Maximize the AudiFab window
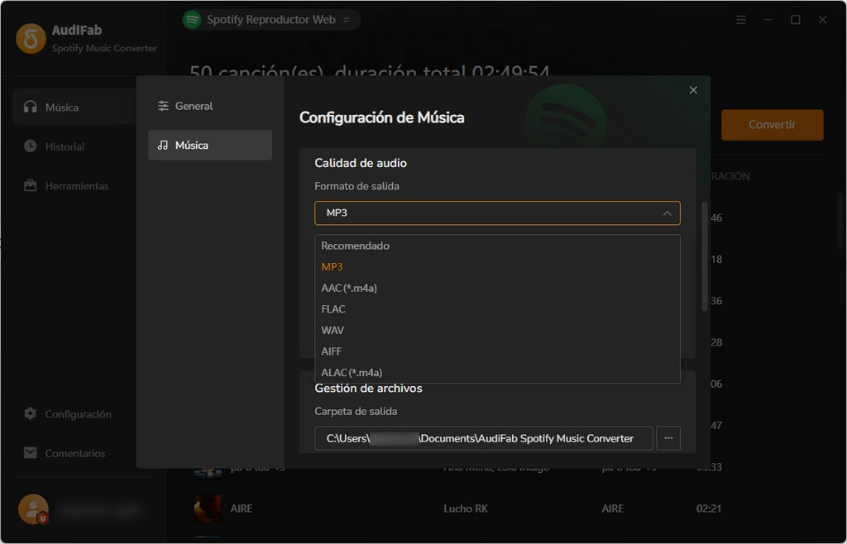The image size is (847, 544). pos(795,20)
